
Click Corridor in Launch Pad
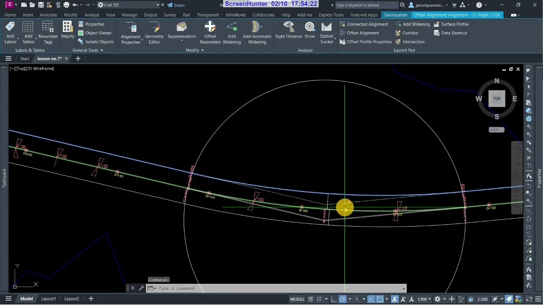coord(406,33)
